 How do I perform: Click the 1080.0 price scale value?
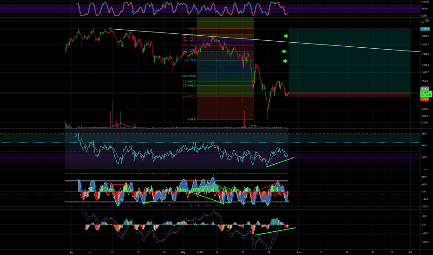point(426,72)
